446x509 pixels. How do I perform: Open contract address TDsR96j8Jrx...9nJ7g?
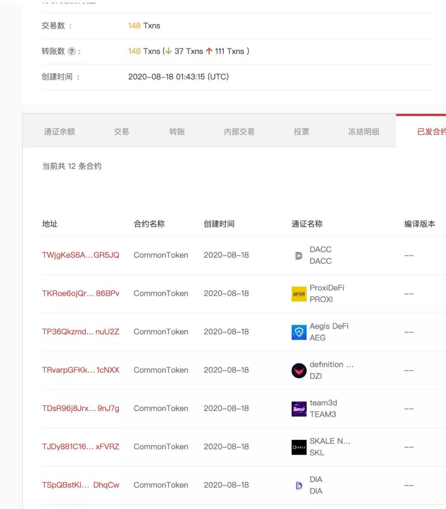point(81,408)
